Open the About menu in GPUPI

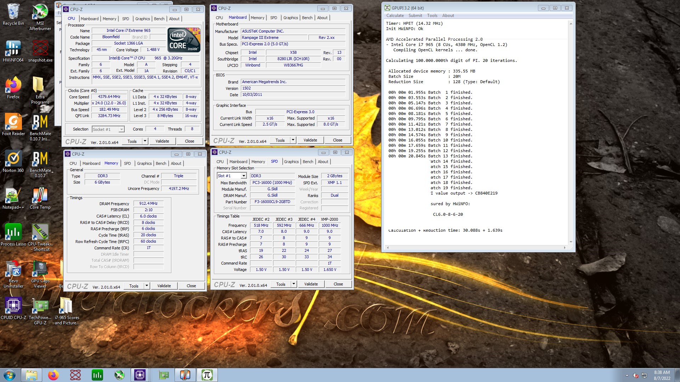click(x=448, y=16)
